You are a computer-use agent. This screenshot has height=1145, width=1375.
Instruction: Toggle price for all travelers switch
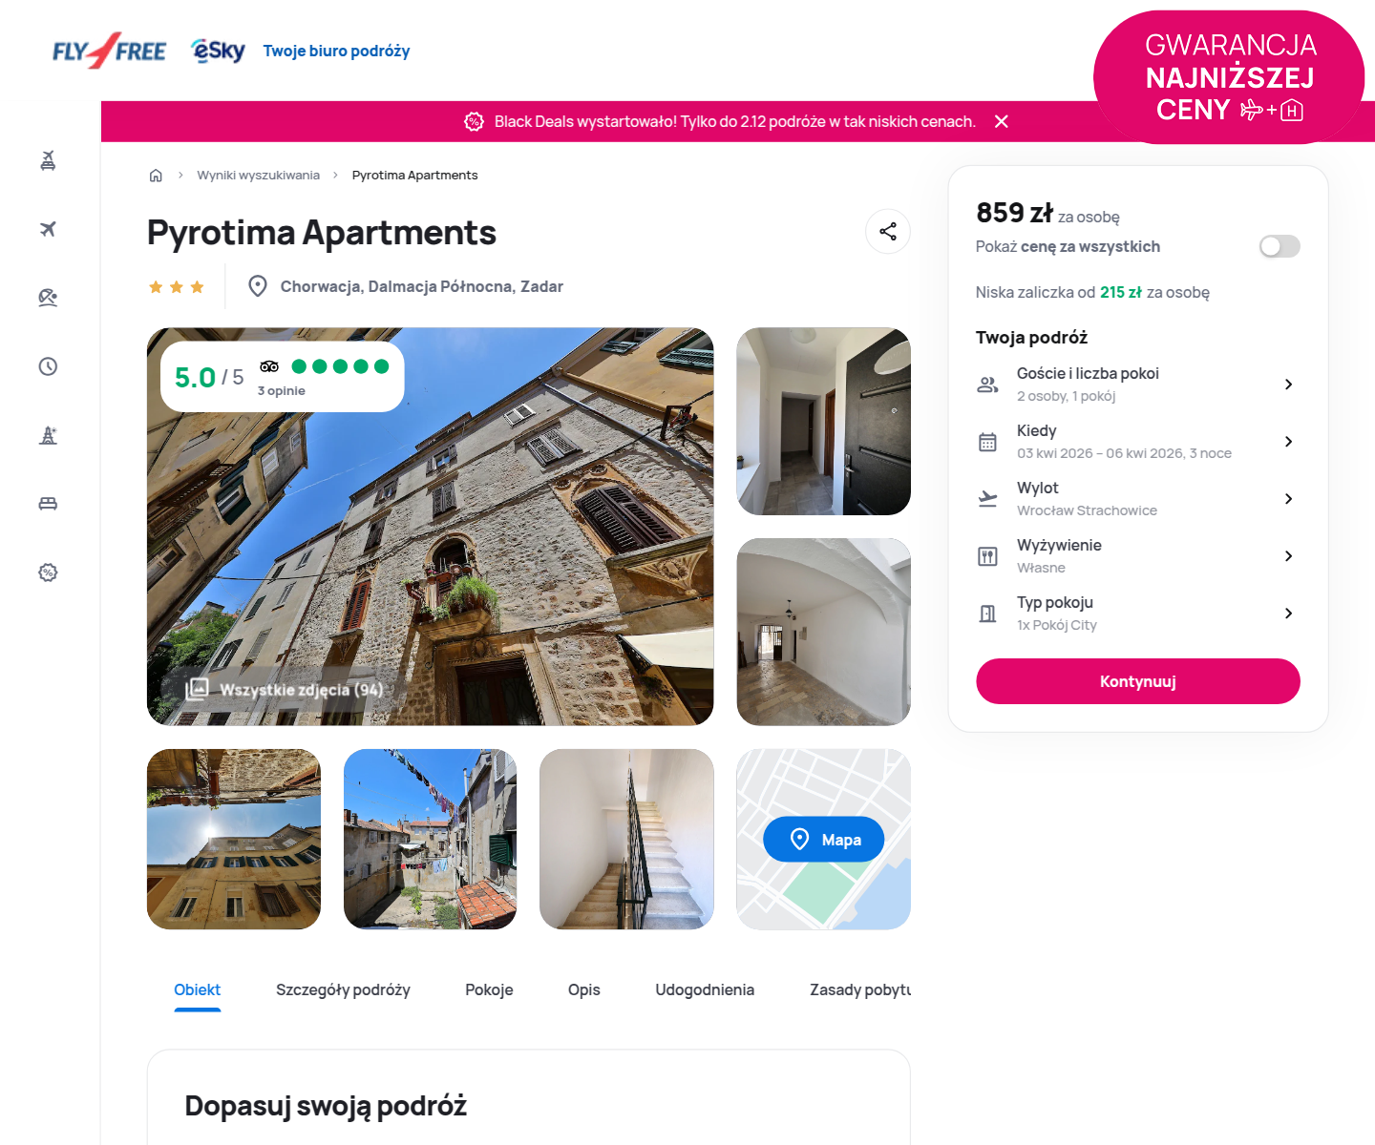pos(1280,247)
